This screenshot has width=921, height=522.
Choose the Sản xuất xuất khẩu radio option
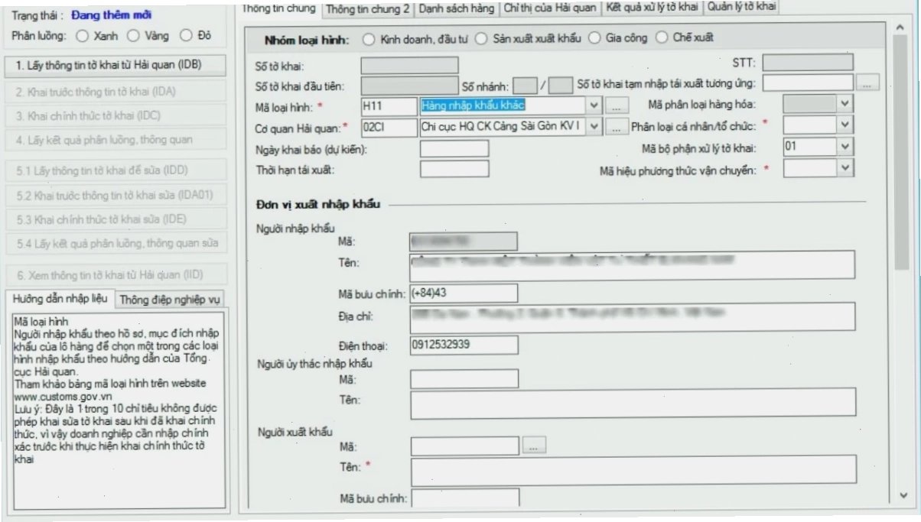click(x=483, y=38)
